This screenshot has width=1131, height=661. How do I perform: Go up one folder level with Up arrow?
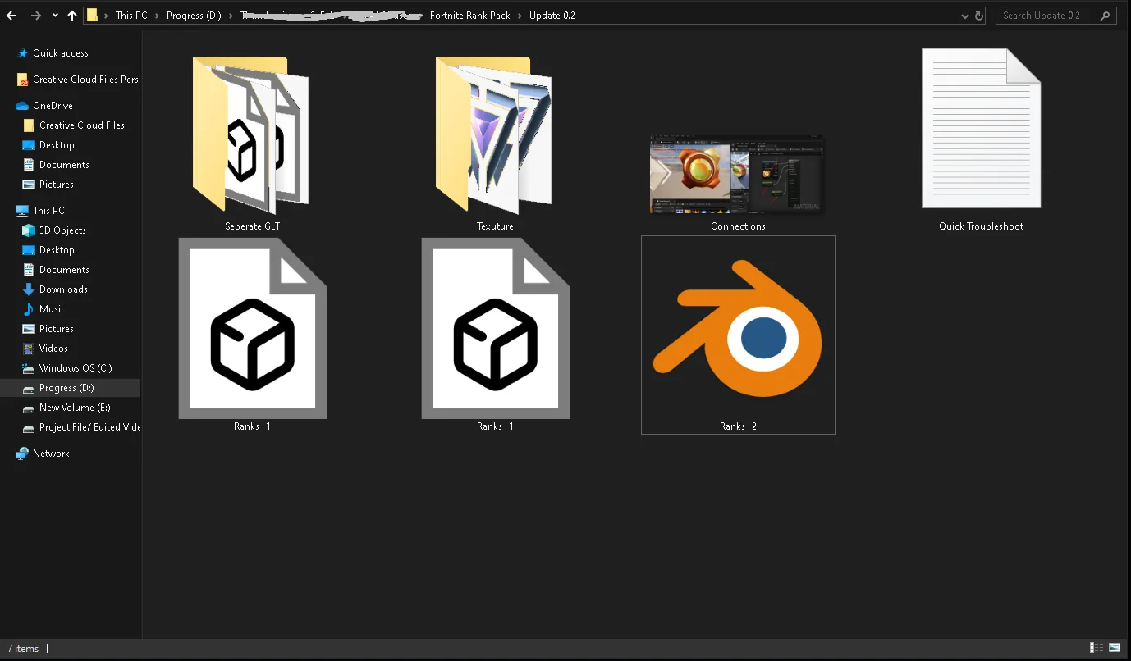tap(72, 16)
